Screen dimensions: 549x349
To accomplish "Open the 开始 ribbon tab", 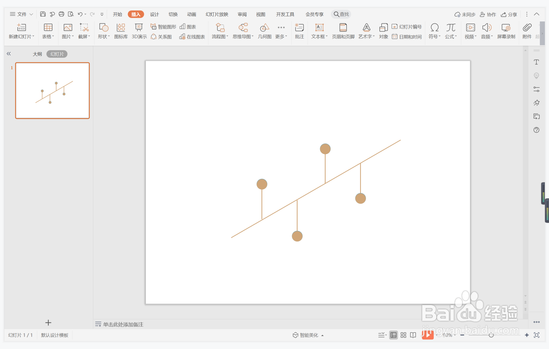I will tap(118, 14).
